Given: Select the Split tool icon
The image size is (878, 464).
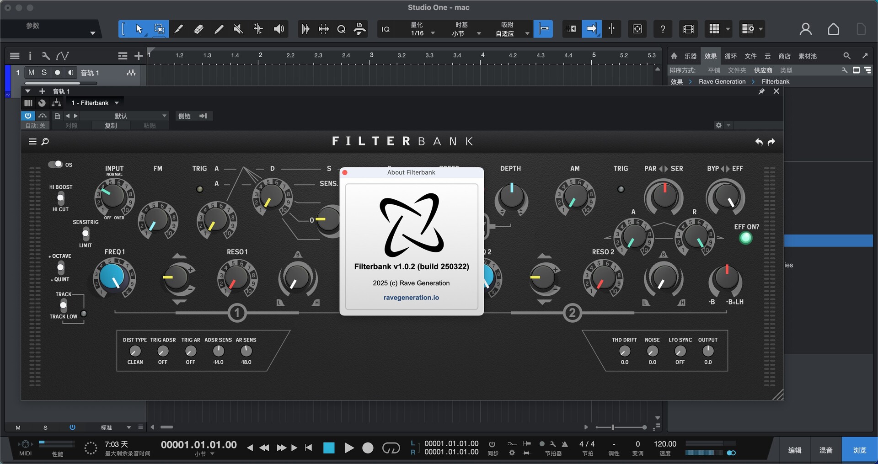Looking at the screenshot, I should click(x=179, y=29).
